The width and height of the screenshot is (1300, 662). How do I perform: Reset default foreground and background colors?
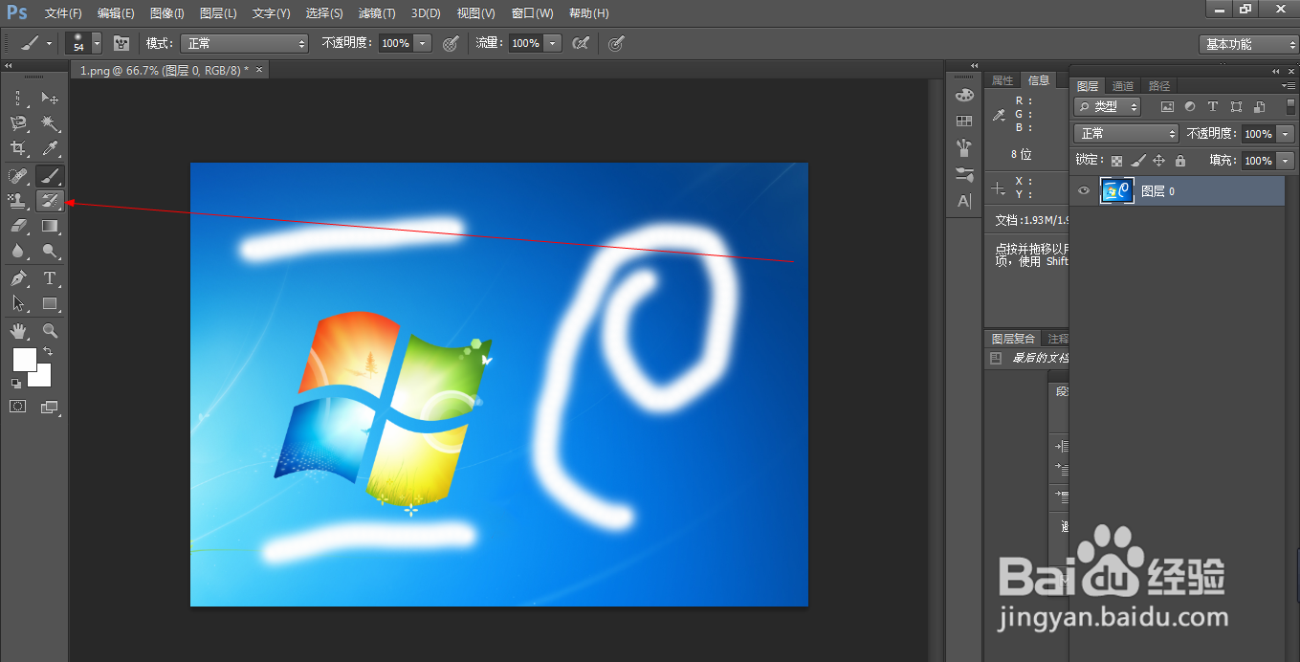16,383
